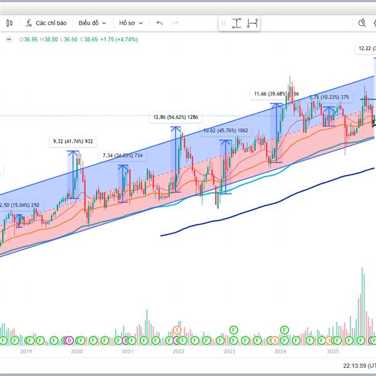Click the 2022 label on time axis
Viewport: 376px width, 376px height.
tap(179, 352)
